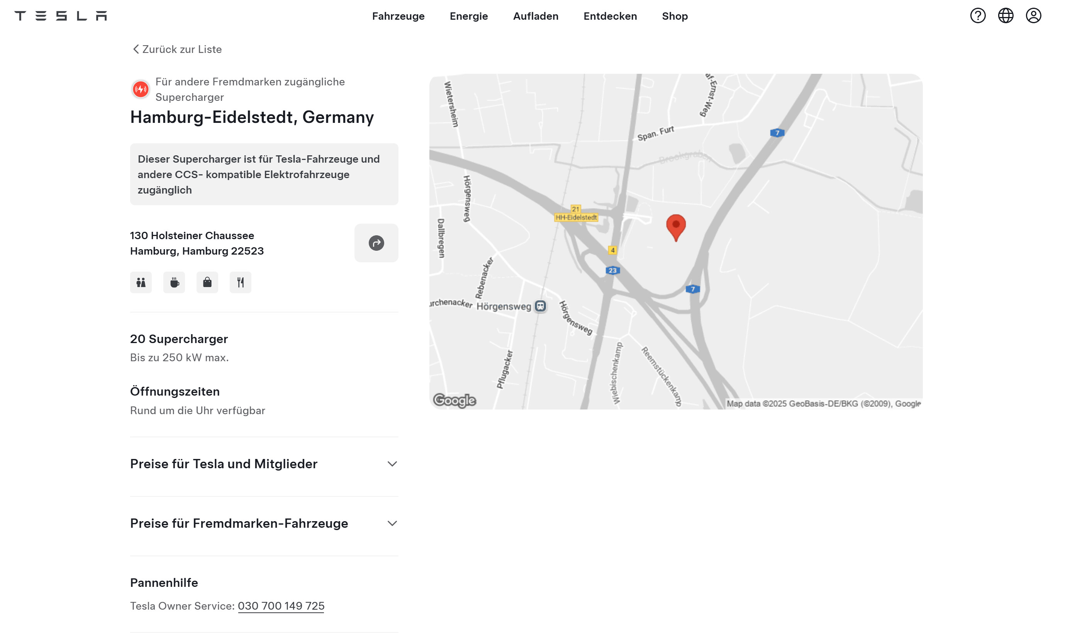Click the globe language selector icon

point(1005,16)
